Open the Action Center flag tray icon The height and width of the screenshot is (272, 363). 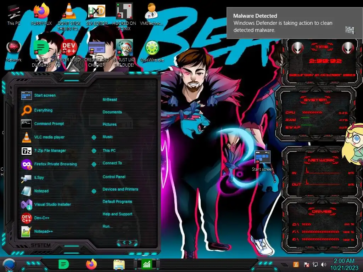click(306, 264)
